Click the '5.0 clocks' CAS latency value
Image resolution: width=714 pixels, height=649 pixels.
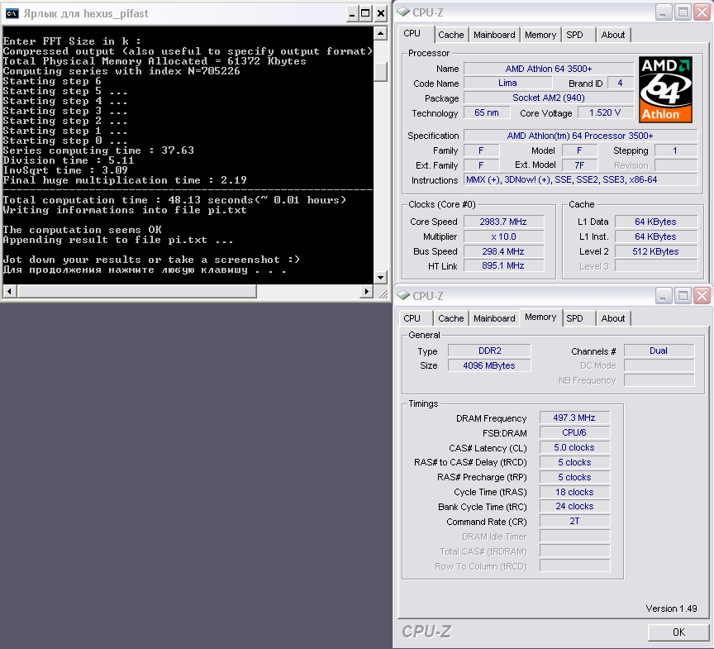pyautogui.click(x=574, y=448)
